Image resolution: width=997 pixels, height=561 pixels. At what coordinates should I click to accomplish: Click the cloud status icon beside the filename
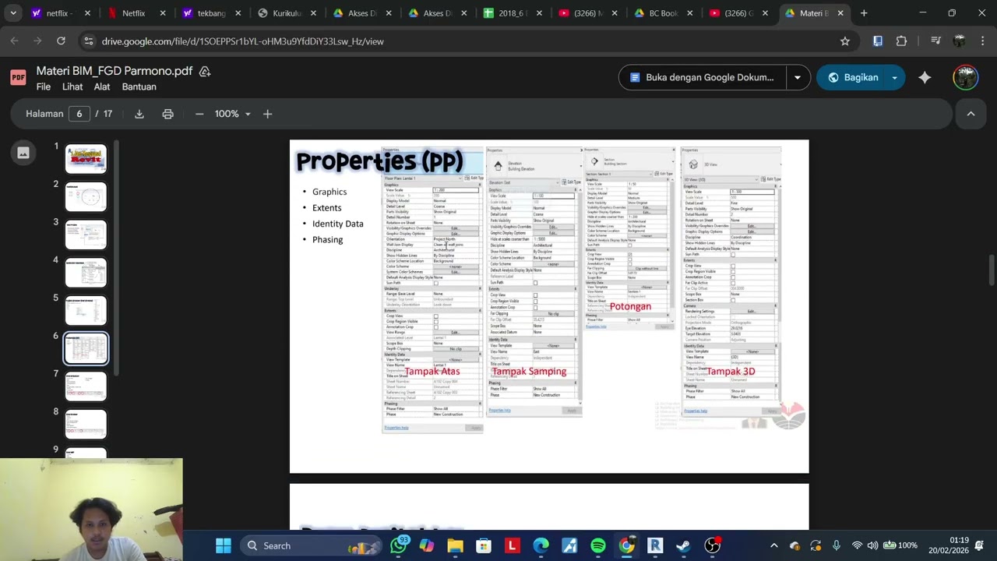205,71
